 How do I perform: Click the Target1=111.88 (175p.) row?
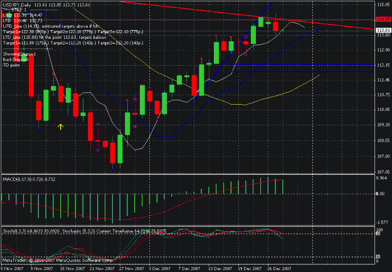pyautogui.click(x=73, y=43)
